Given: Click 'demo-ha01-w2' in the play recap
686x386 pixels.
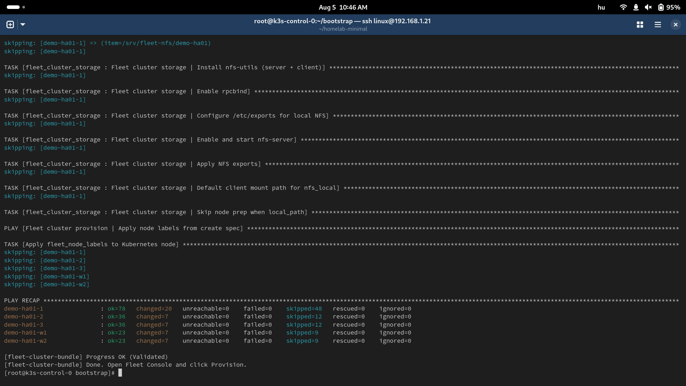Looking at the screenshot, I should click(25, 341).
